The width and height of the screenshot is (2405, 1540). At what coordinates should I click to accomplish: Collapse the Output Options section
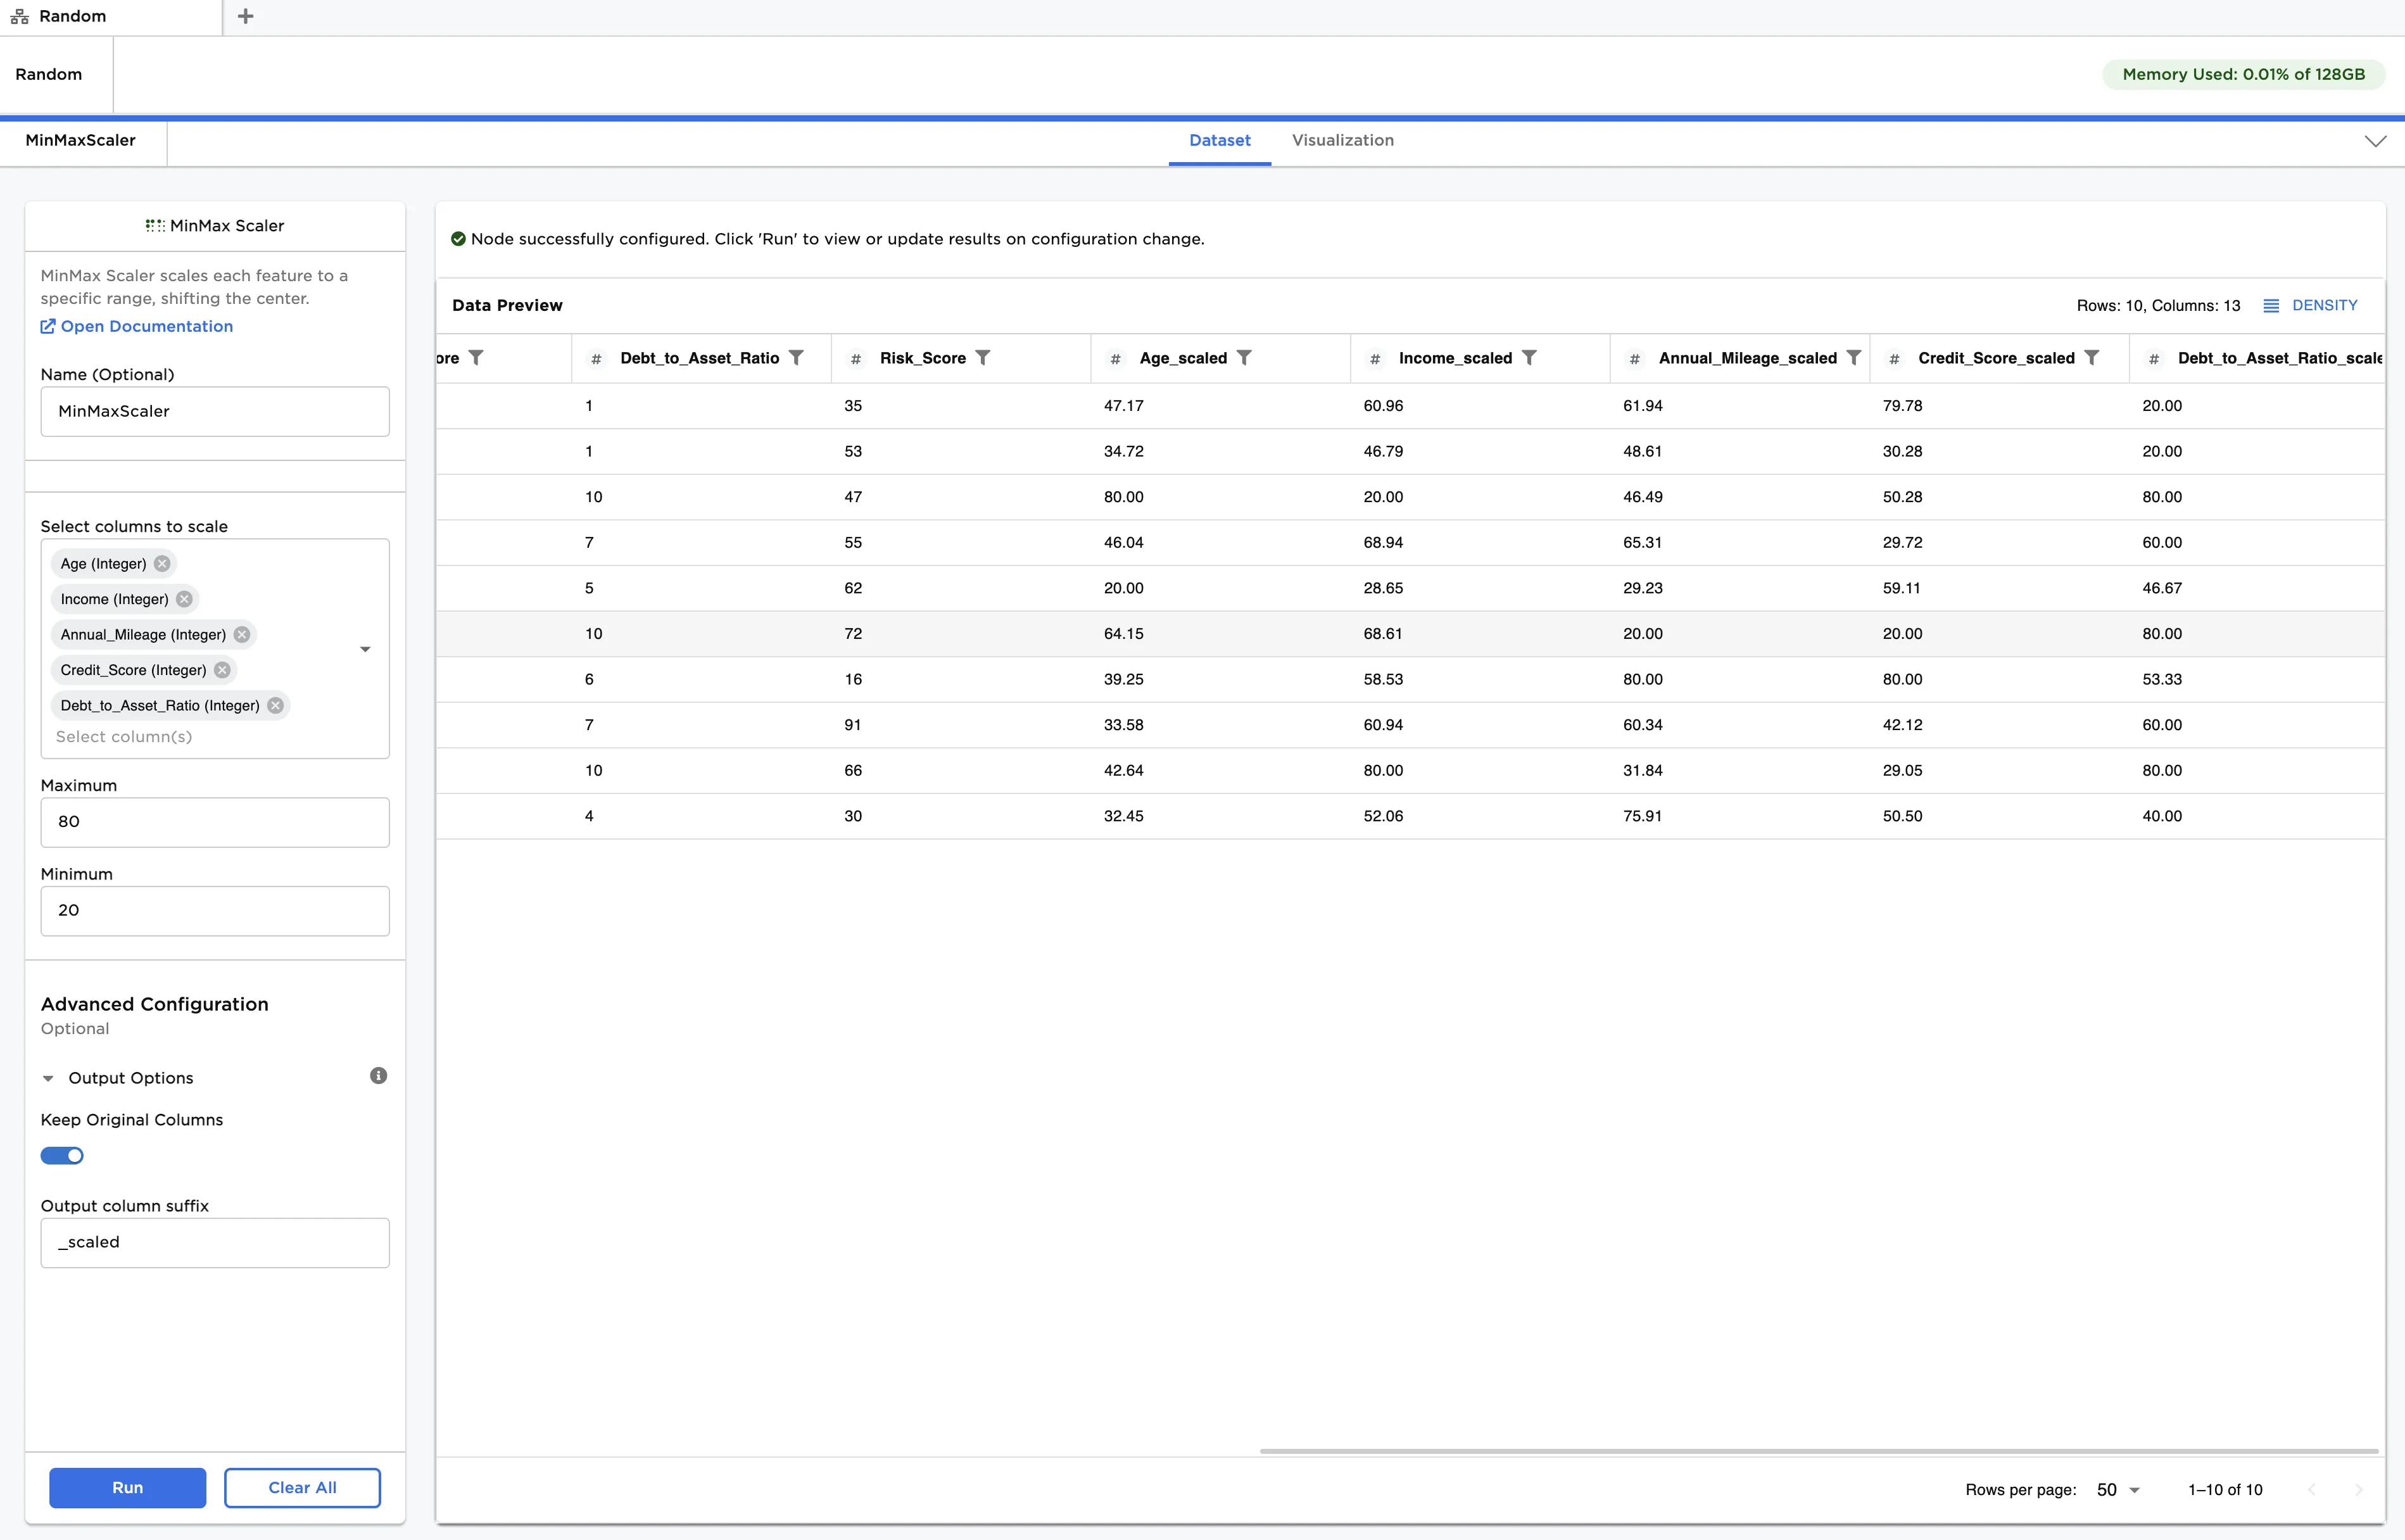(48, 1078)
